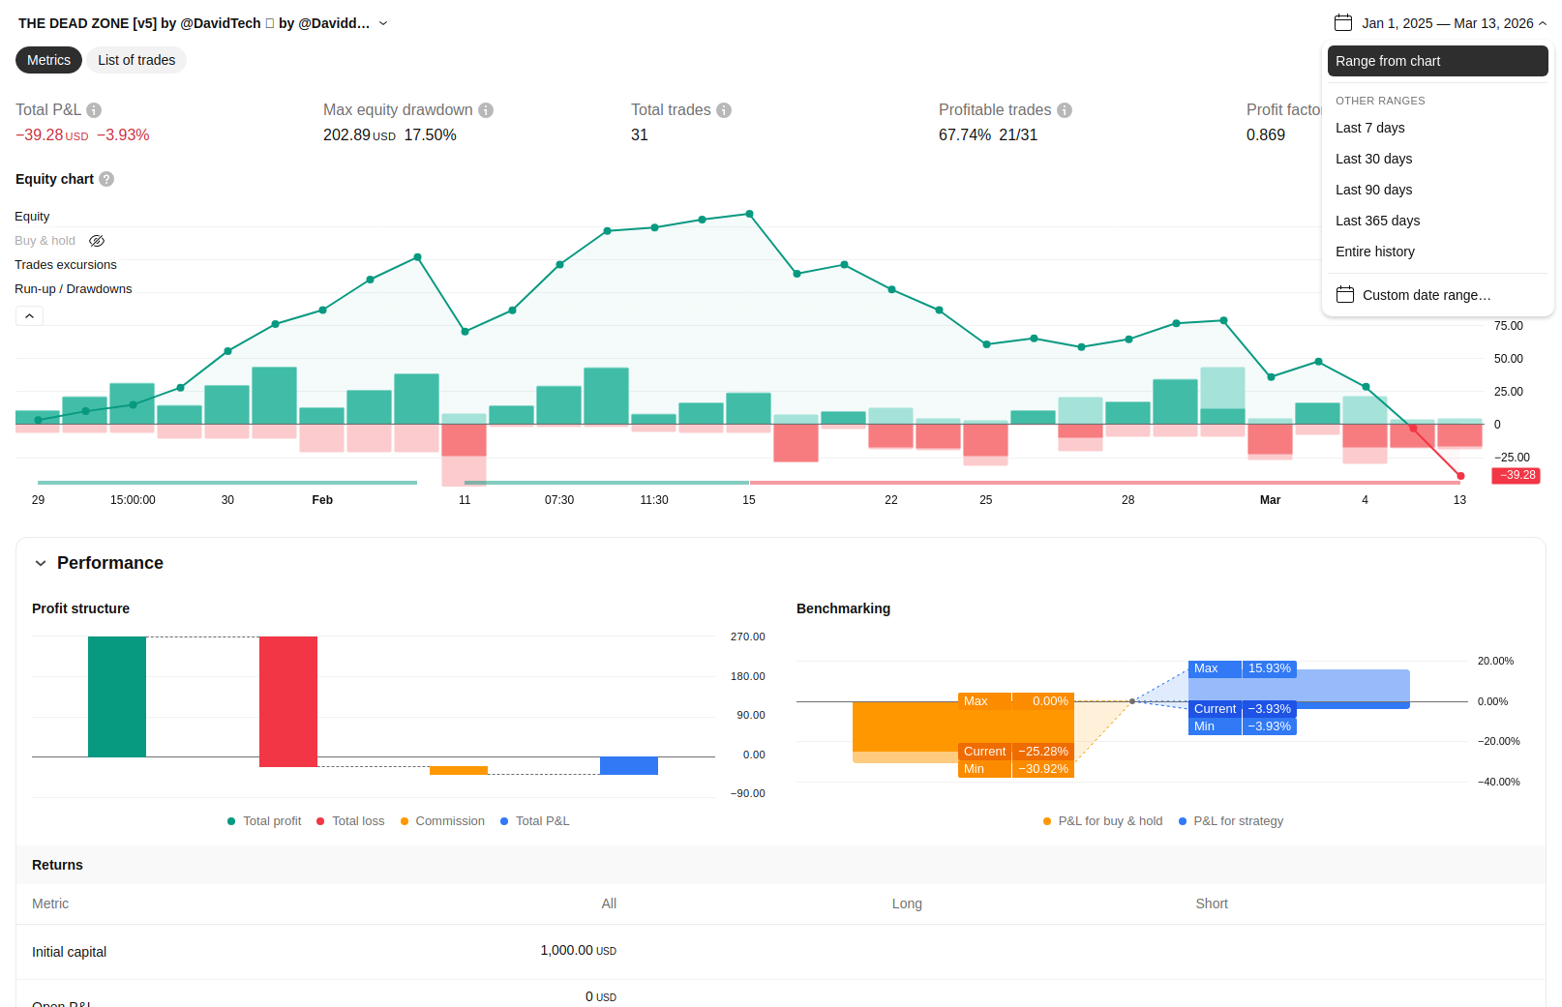
Task: Open strategy name dropdown chevron
Action: 383,23
